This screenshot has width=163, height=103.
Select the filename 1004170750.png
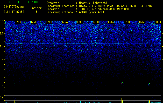13,7
